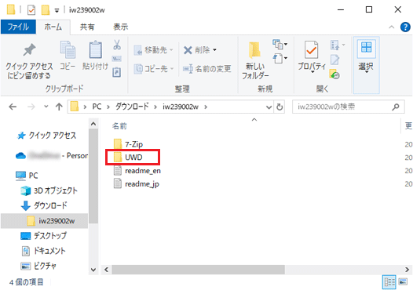Go Up one folder level
This screenshot has width=413, height=290.
59,107
